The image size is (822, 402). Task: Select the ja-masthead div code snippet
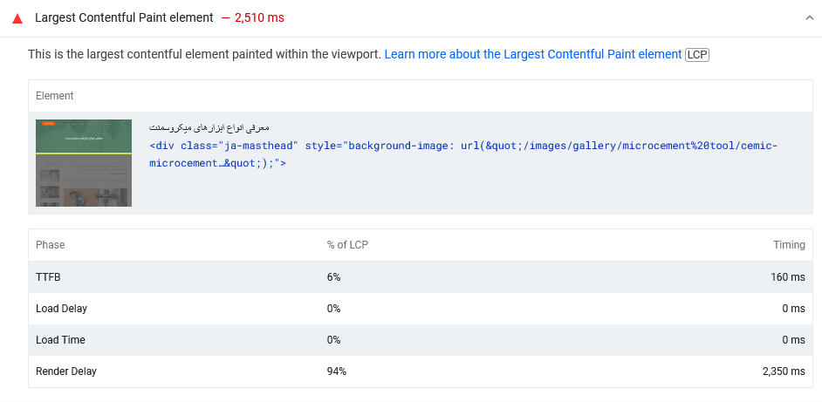(x=462, y=154)
